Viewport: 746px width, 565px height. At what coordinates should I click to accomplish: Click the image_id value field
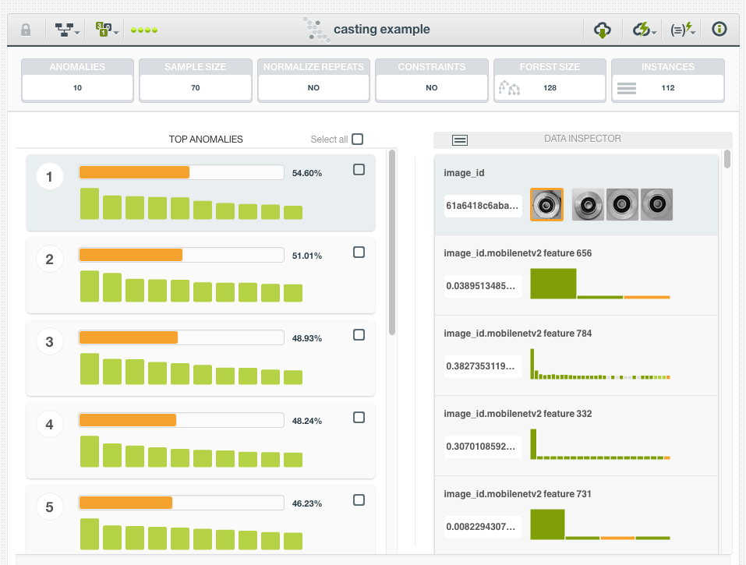point(483,206)
